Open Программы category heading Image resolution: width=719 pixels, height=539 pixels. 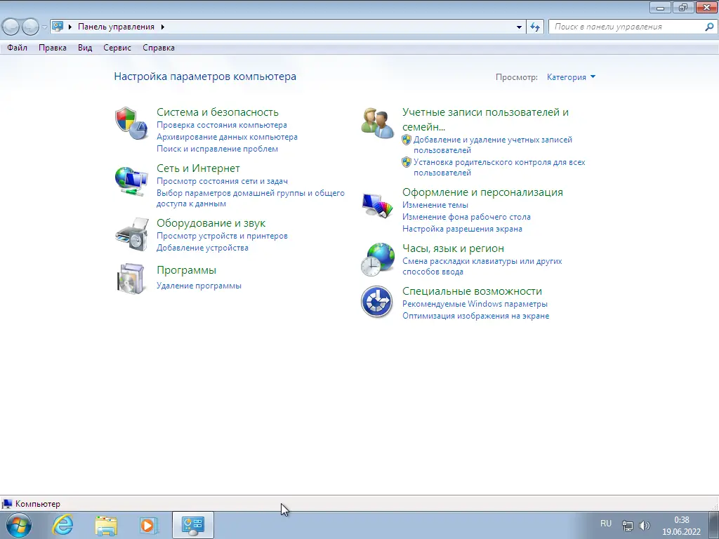pos(186,270)
